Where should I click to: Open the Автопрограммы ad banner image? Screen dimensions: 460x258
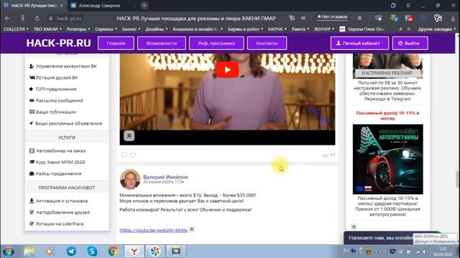pos(388,159)
